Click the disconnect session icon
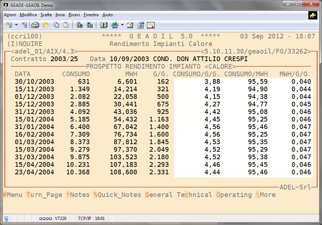Screen dimensions: 322x225 [24, 25]
